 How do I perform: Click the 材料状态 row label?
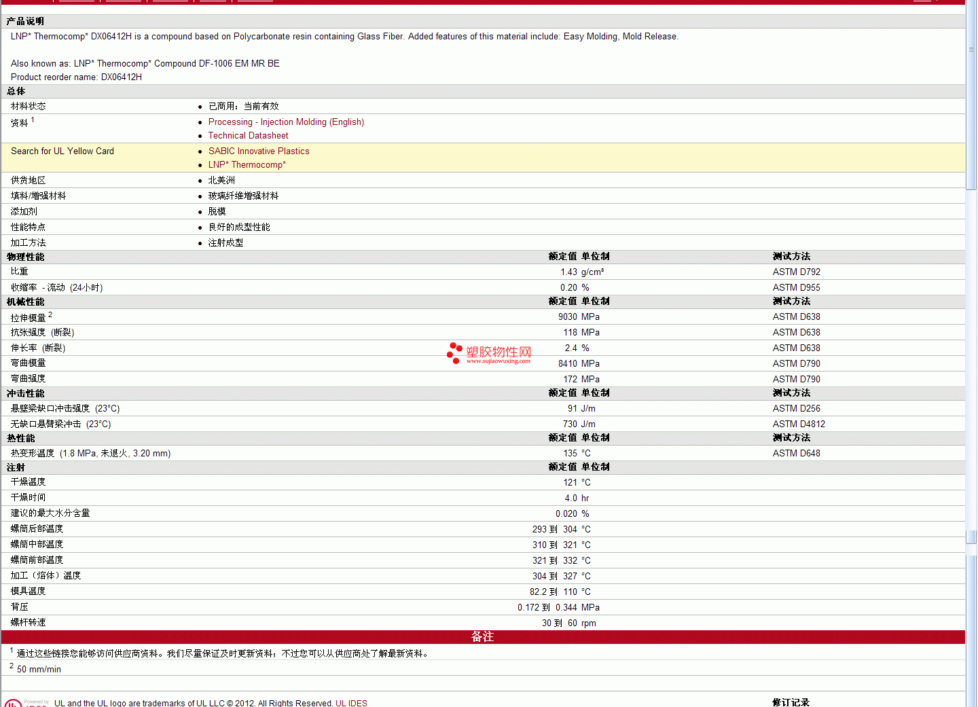pos(29,107)
